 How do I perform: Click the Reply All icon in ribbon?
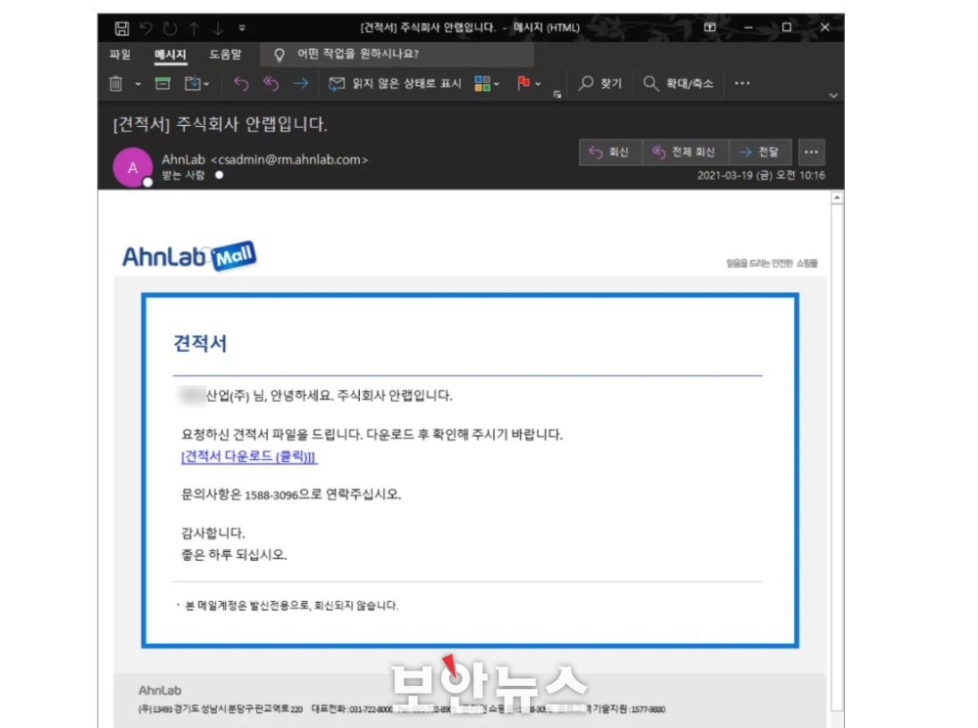point(271,83)
